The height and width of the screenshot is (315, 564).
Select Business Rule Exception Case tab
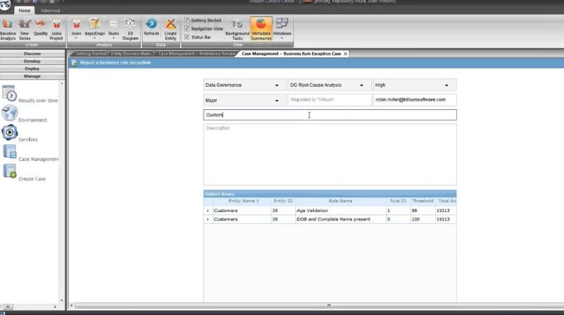point(291,54)
